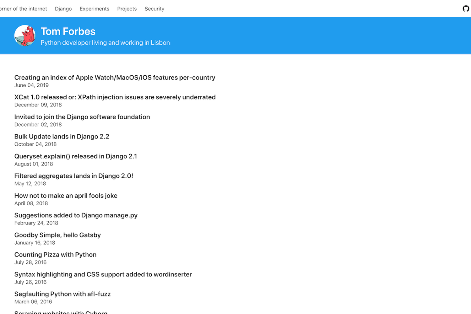Select the date June 04, 2019
The image size is (471, 314).
point(31,85)
